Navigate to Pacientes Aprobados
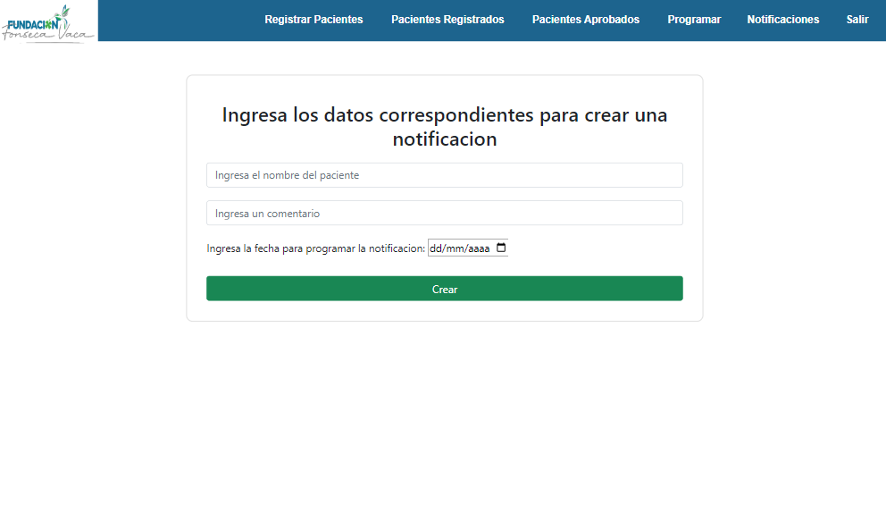Viewport: 886px width, 530px height. (x=585, y=20)
